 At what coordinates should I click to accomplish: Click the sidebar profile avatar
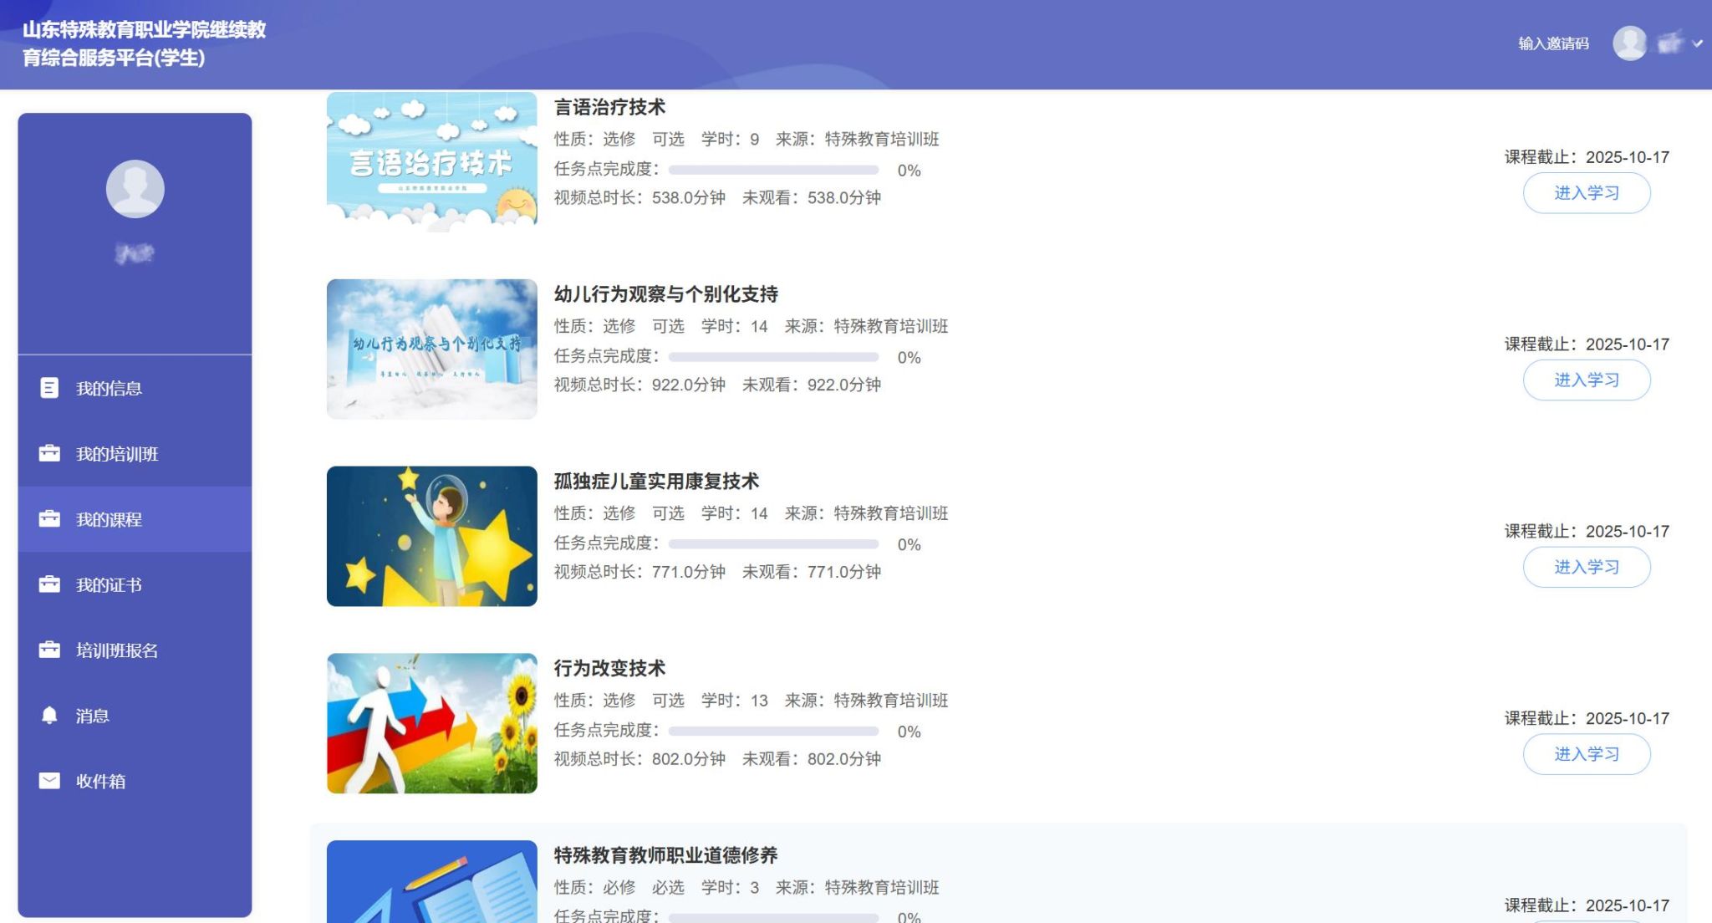point(135,189)
